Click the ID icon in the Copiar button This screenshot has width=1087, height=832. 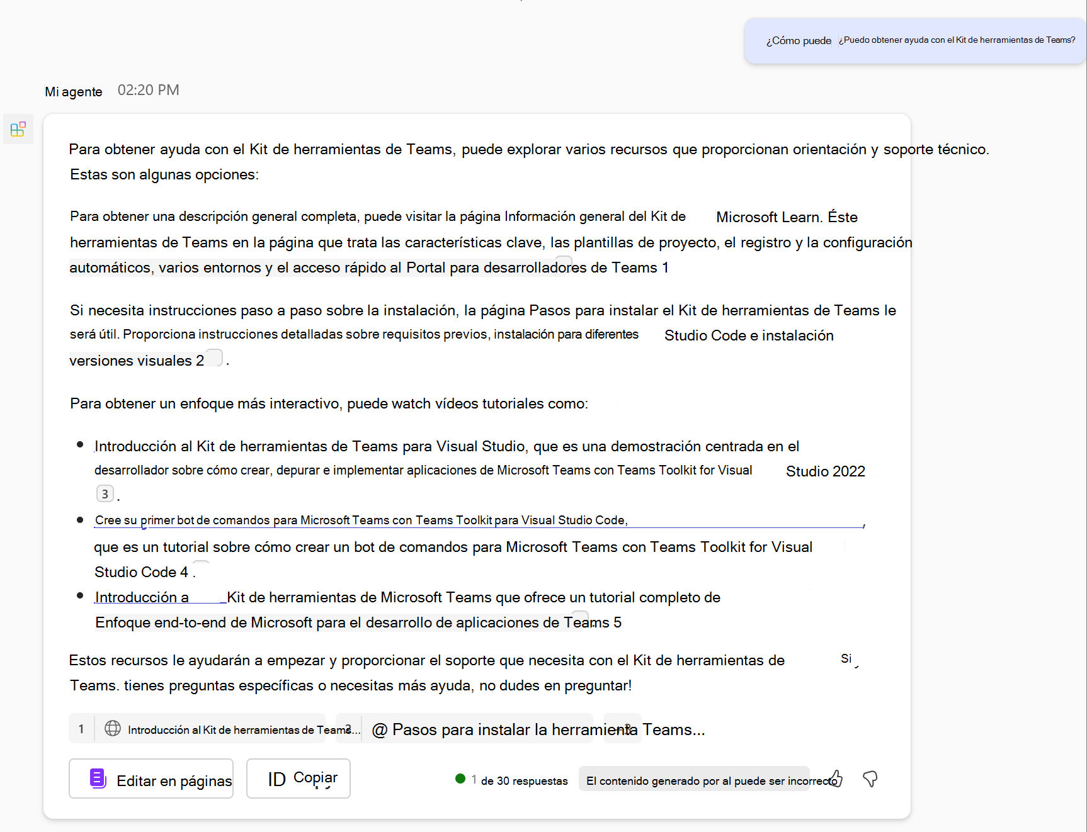click(x=277, y=779)
